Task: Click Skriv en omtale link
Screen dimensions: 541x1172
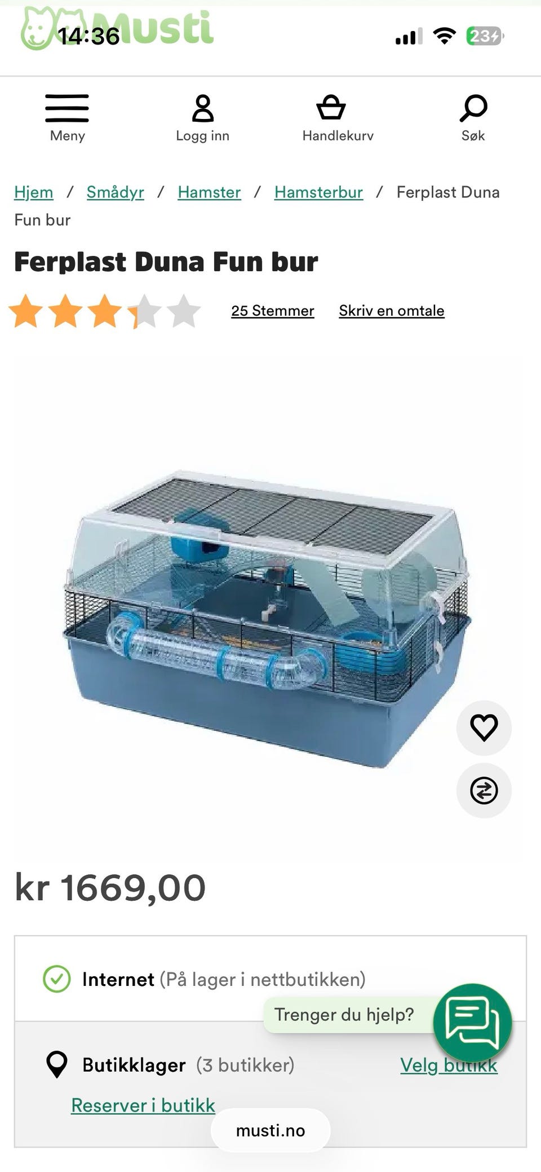Action: 392,311
